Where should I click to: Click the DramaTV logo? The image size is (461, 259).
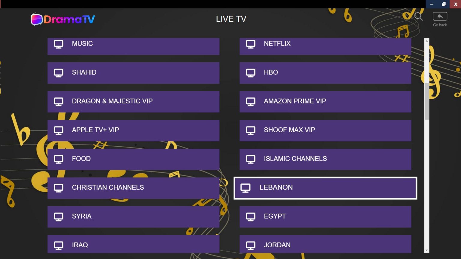[63, 19]
